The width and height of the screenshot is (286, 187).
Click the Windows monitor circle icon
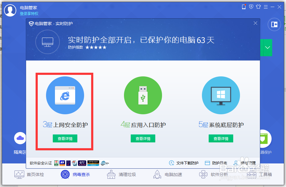tap(221, 95)
